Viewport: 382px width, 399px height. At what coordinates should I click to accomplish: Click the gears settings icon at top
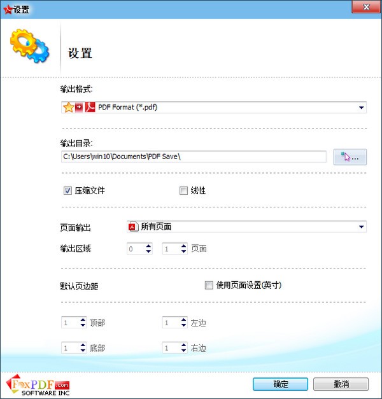click(x=29, y=46)
